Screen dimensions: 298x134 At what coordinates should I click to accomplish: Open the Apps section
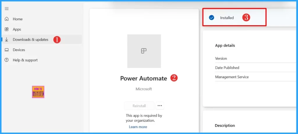pyautogui.click(x=42, y=29)
